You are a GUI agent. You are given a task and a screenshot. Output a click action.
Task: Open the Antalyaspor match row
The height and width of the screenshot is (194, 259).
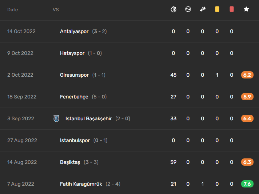click(129, 31)
